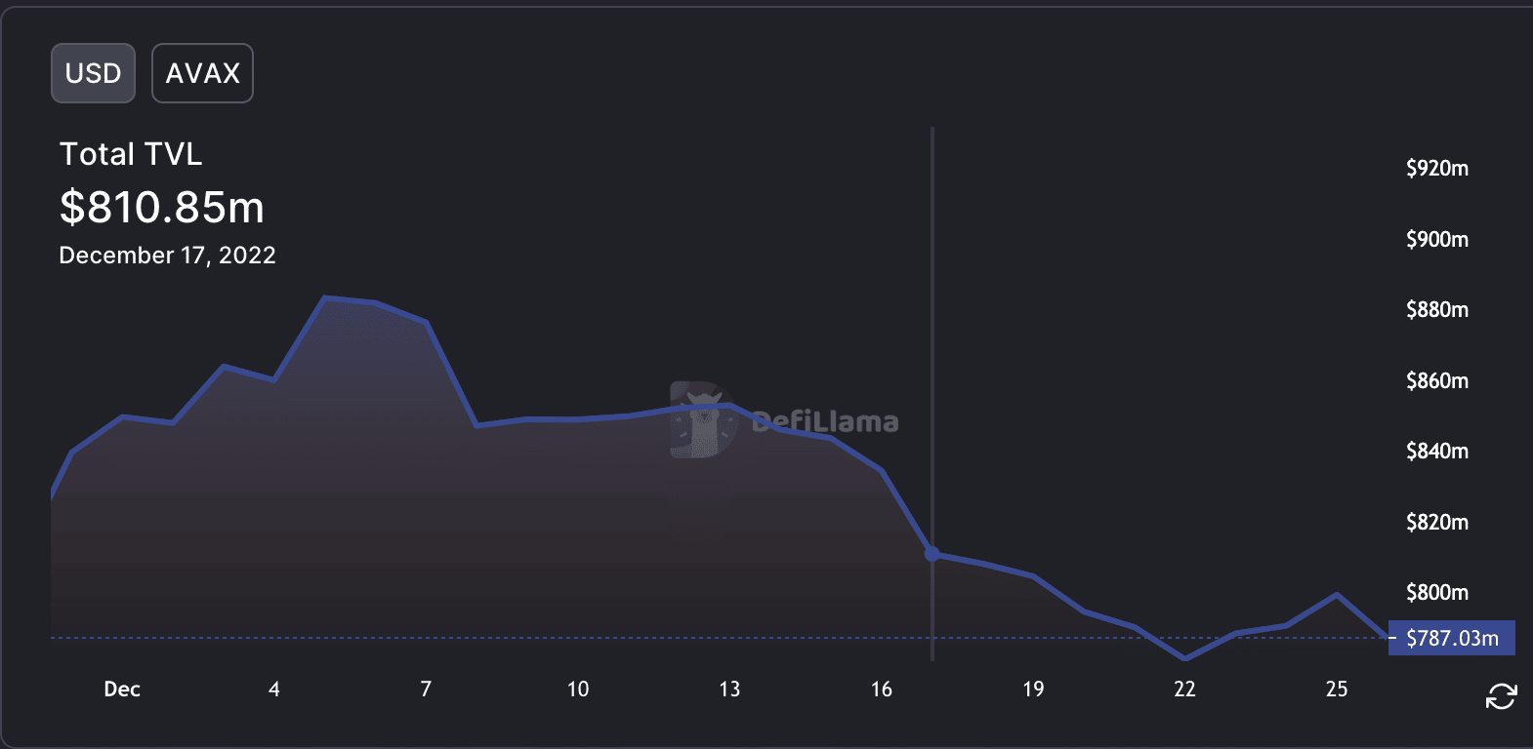Switch the chart to AVAX denomination

(202, 73)
